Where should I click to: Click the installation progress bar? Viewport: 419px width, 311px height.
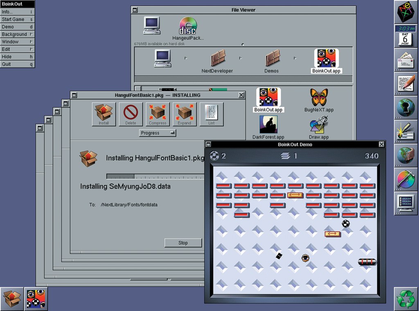point(155,177)
